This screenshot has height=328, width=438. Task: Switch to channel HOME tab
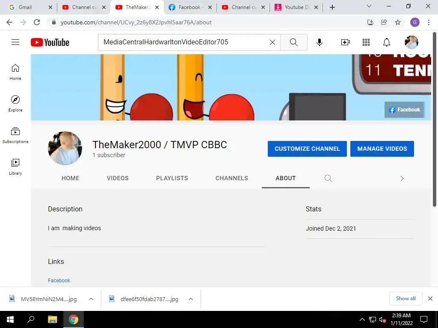click(x=71, y=178)
